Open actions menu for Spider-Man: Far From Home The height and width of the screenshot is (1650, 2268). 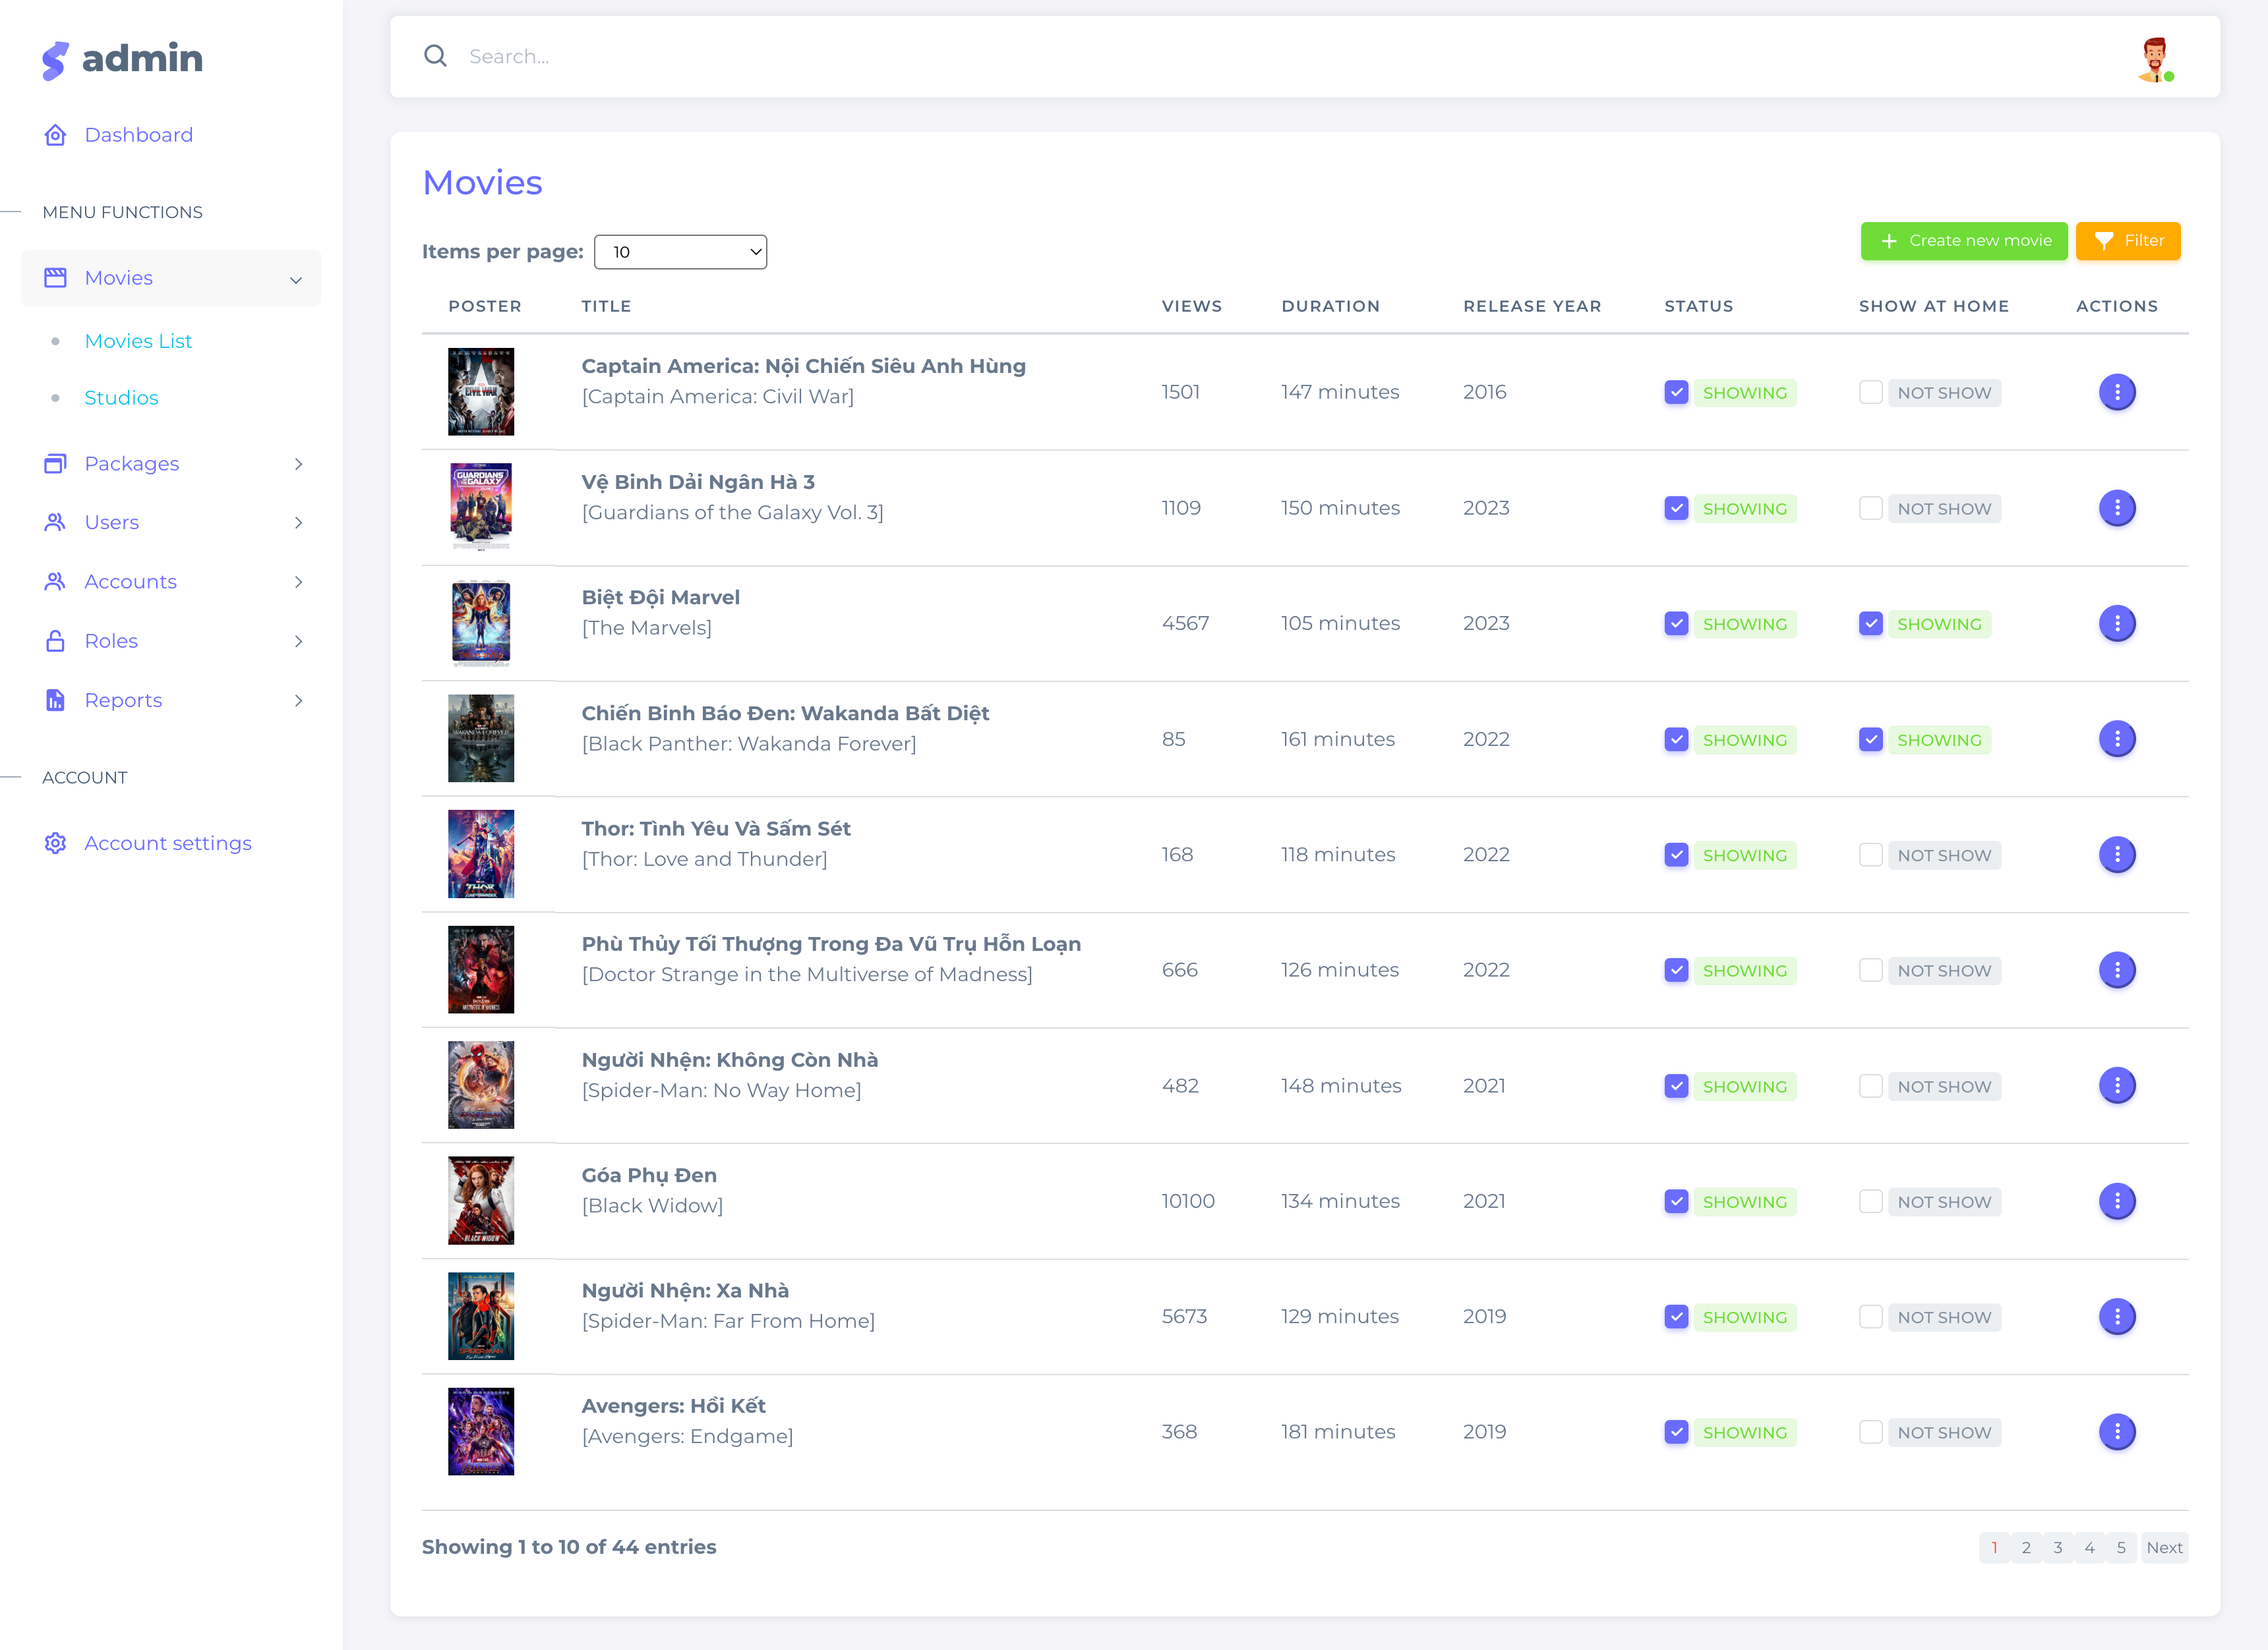click(x=2116, y=1316)
